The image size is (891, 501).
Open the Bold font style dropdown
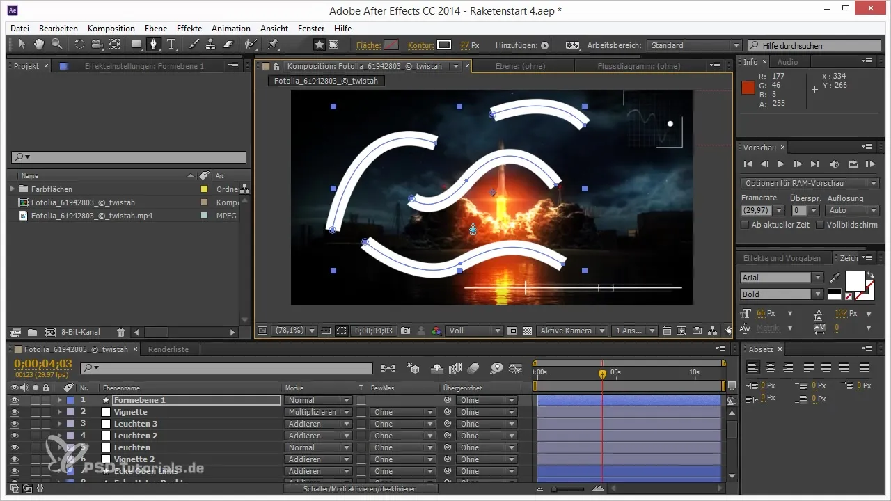782,294
